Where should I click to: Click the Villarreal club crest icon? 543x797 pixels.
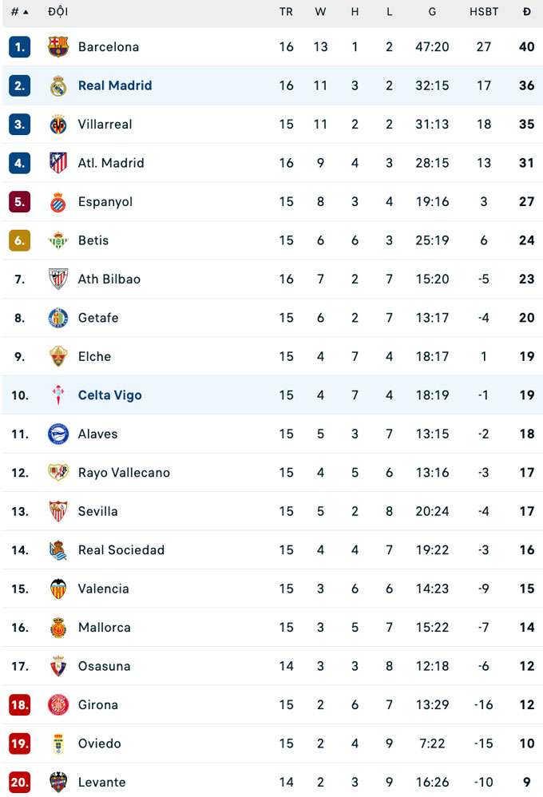(58, 125)
